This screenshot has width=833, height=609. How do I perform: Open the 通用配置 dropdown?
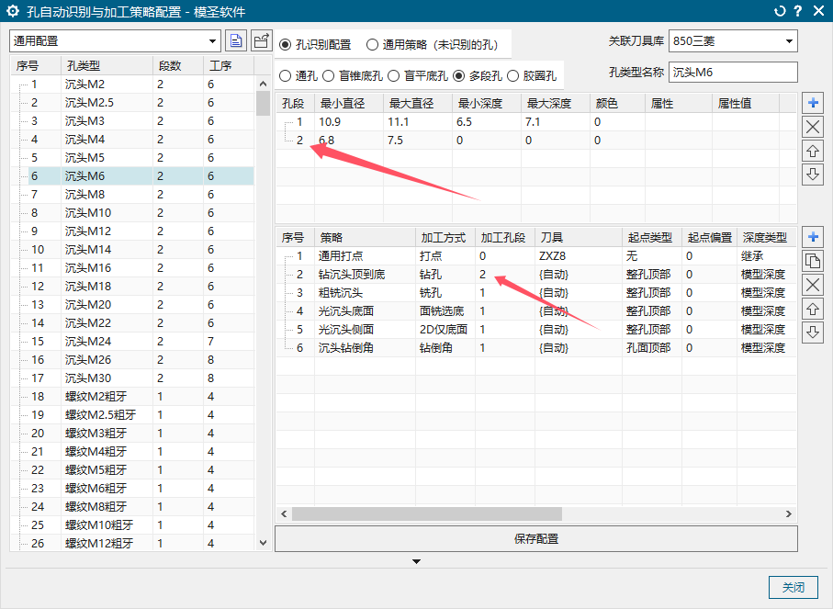click(x=115, y=41)
